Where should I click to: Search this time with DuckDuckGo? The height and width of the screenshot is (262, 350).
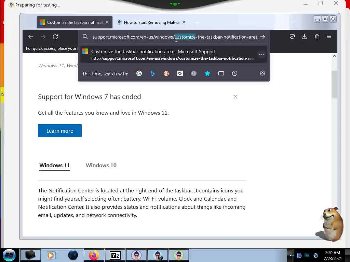[166, 73]
